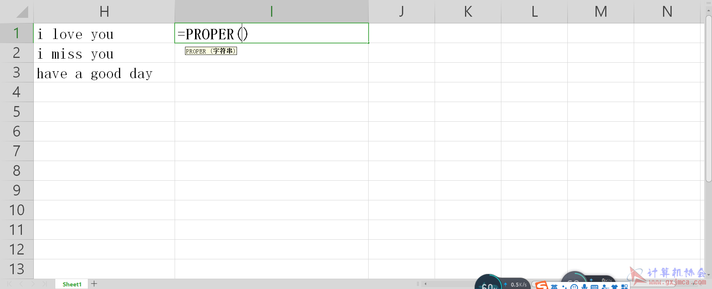712x289 pixels.
Task: Click the 0.5K/s network speed indicator
Action: pos(515,284)
